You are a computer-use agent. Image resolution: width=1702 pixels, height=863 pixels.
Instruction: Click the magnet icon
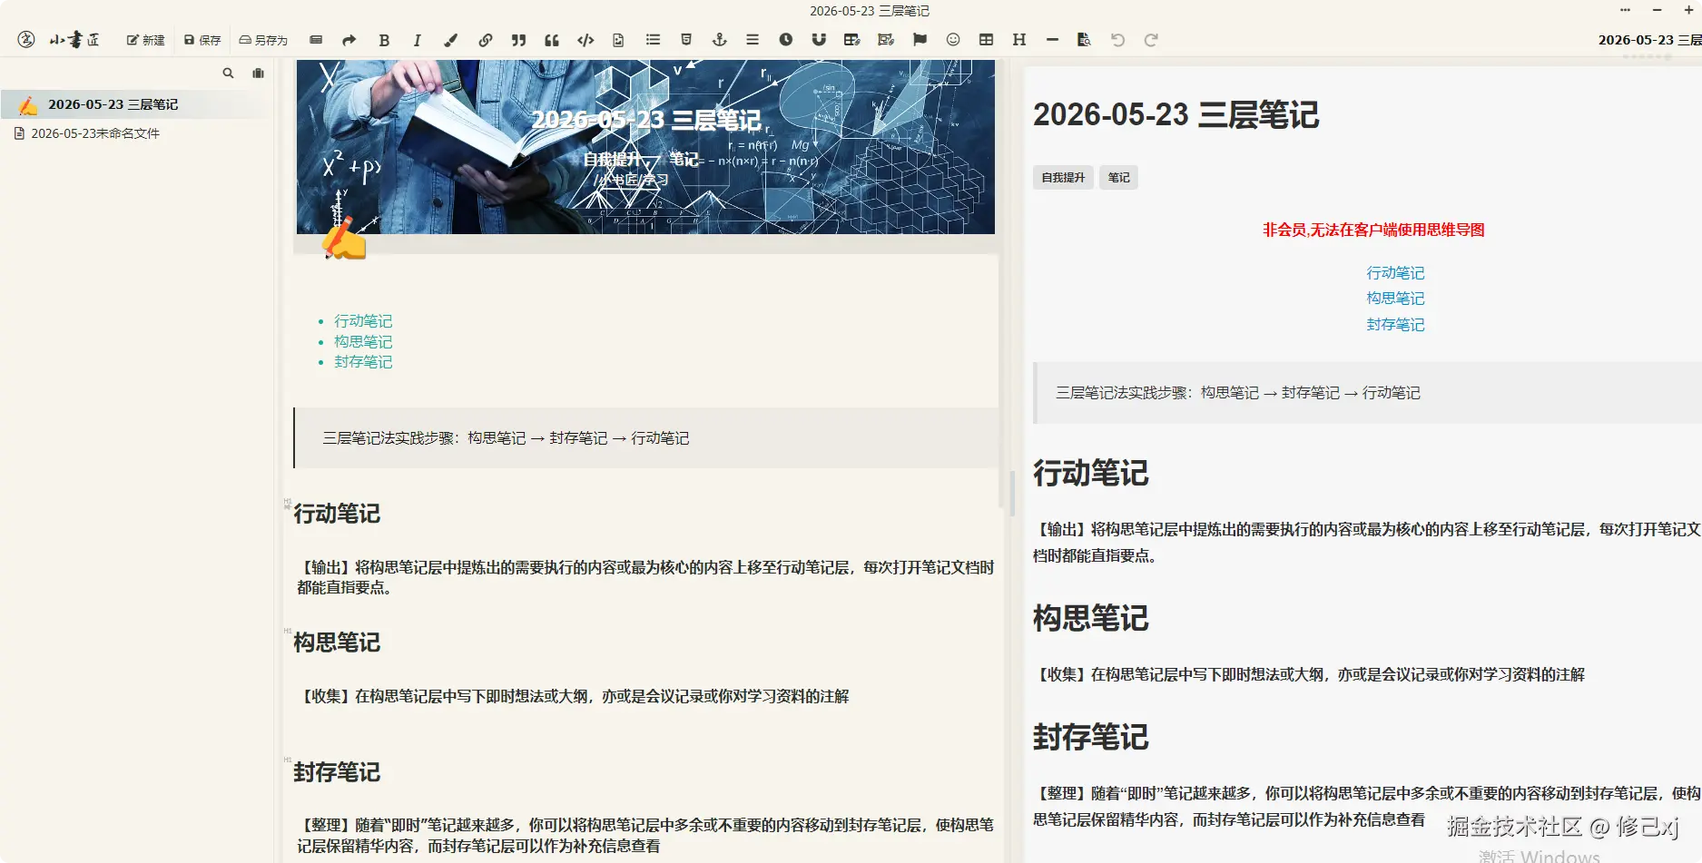(819, 40)
